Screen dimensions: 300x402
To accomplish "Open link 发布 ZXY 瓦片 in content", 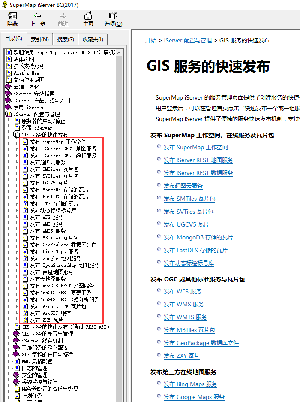I will tap(182, 356).
